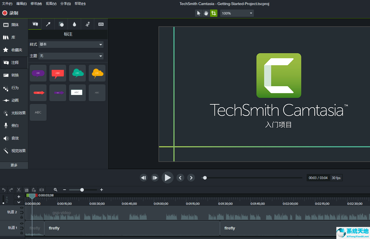
Task: Choose the red arrow callout
Action: coord(38,93)
